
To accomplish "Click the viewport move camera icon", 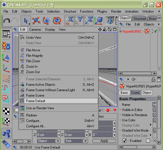I will (x=100, y=29).
